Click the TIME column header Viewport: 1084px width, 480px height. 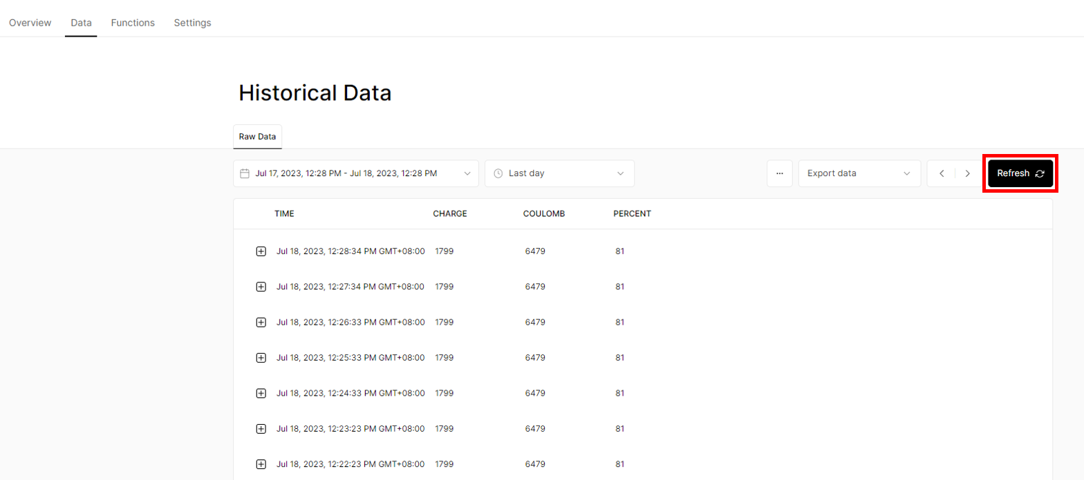pos(284,214)
